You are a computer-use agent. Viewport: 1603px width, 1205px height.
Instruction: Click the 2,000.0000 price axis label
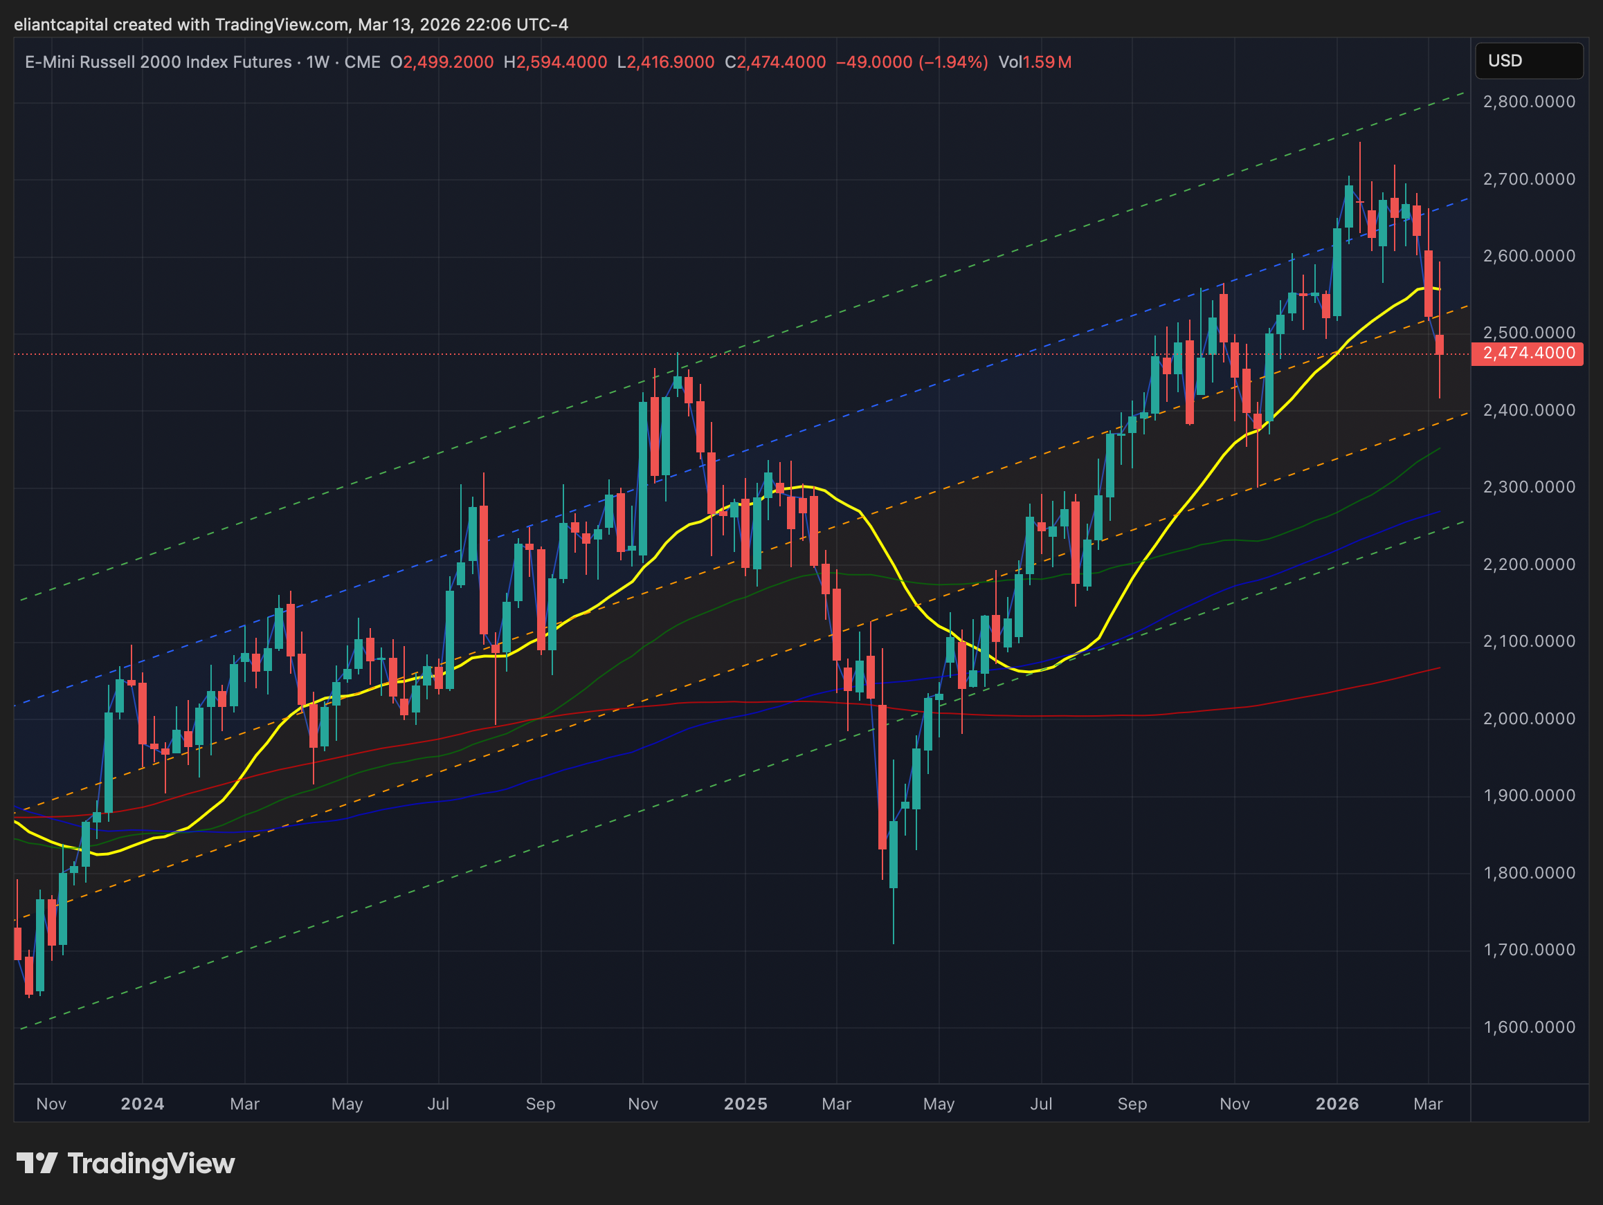1529,718
